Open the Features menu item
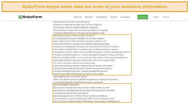 click(78, 17)
